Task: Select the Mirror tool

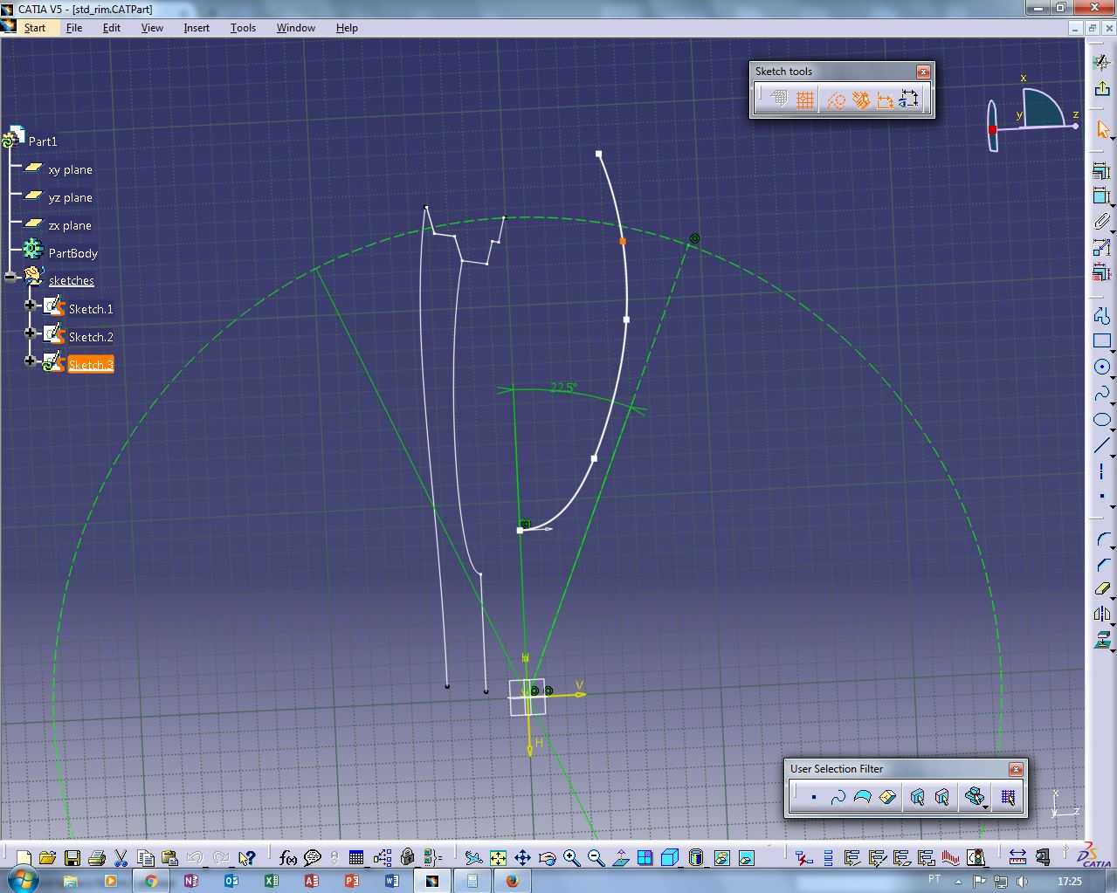Action: pos(1101,615)
